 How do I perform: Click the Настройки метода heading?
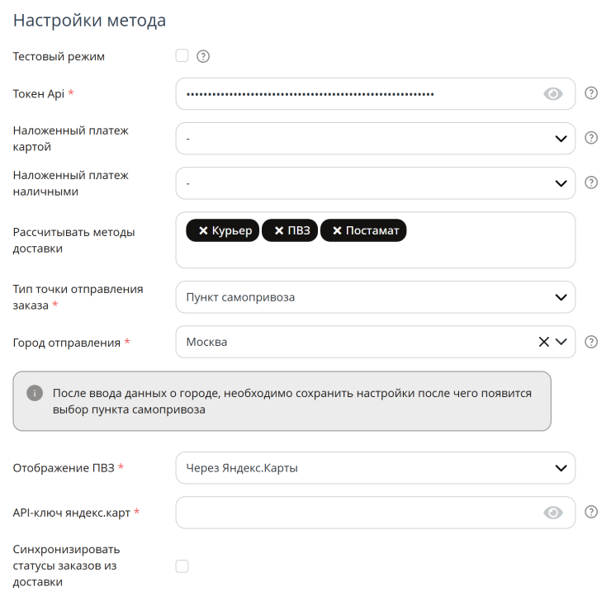(89, 21)
